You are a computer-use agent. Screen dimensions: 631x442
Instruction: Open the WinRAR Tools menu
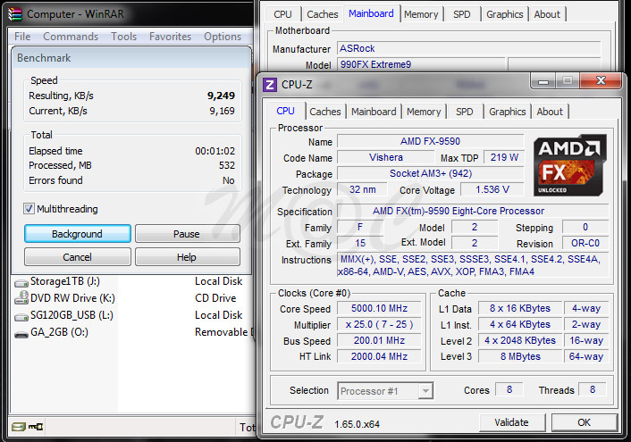point(124,37)
